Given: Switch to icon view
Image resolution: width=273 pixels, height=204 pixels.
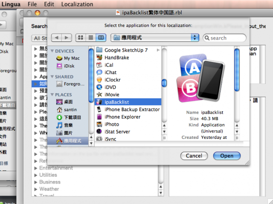Looking at the screenshot, I should point(81,37).
